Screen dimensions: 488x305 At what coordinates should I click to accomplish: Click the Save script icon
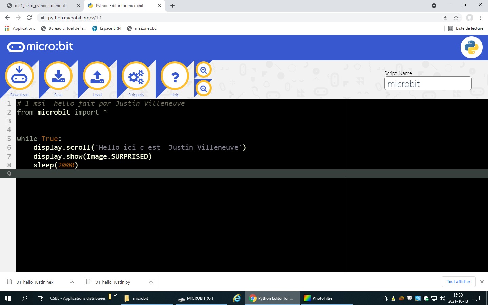pos(58,76)
